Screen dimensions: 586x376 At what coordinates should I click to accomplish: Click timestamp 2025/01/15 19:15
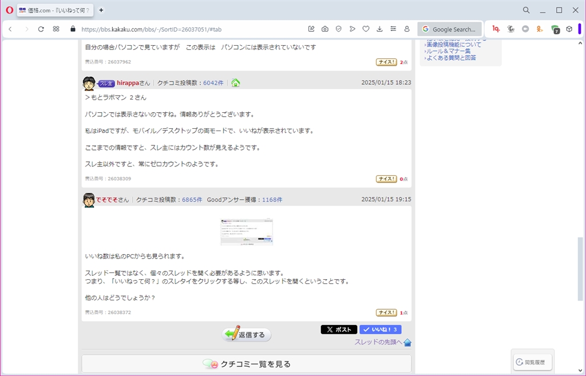(386, 199)
